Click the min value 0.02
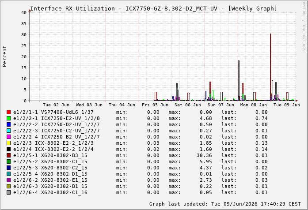This screenshot has height=210, width=308. coord(153,149)
